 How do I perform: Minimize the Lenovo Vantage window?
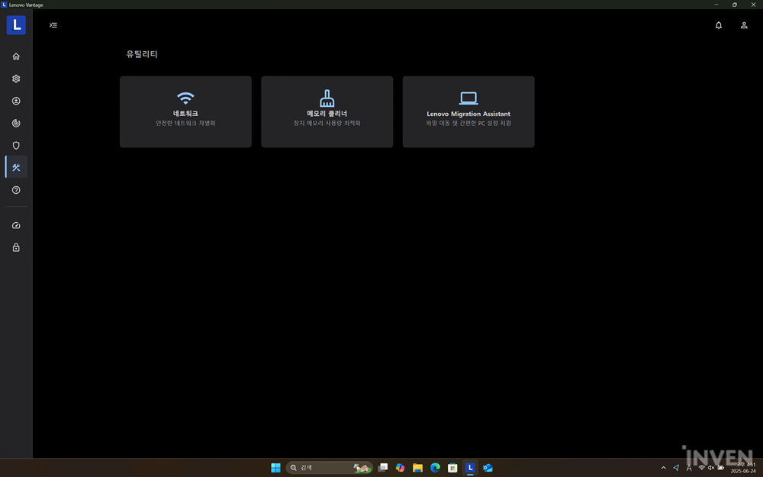point(716,5)
